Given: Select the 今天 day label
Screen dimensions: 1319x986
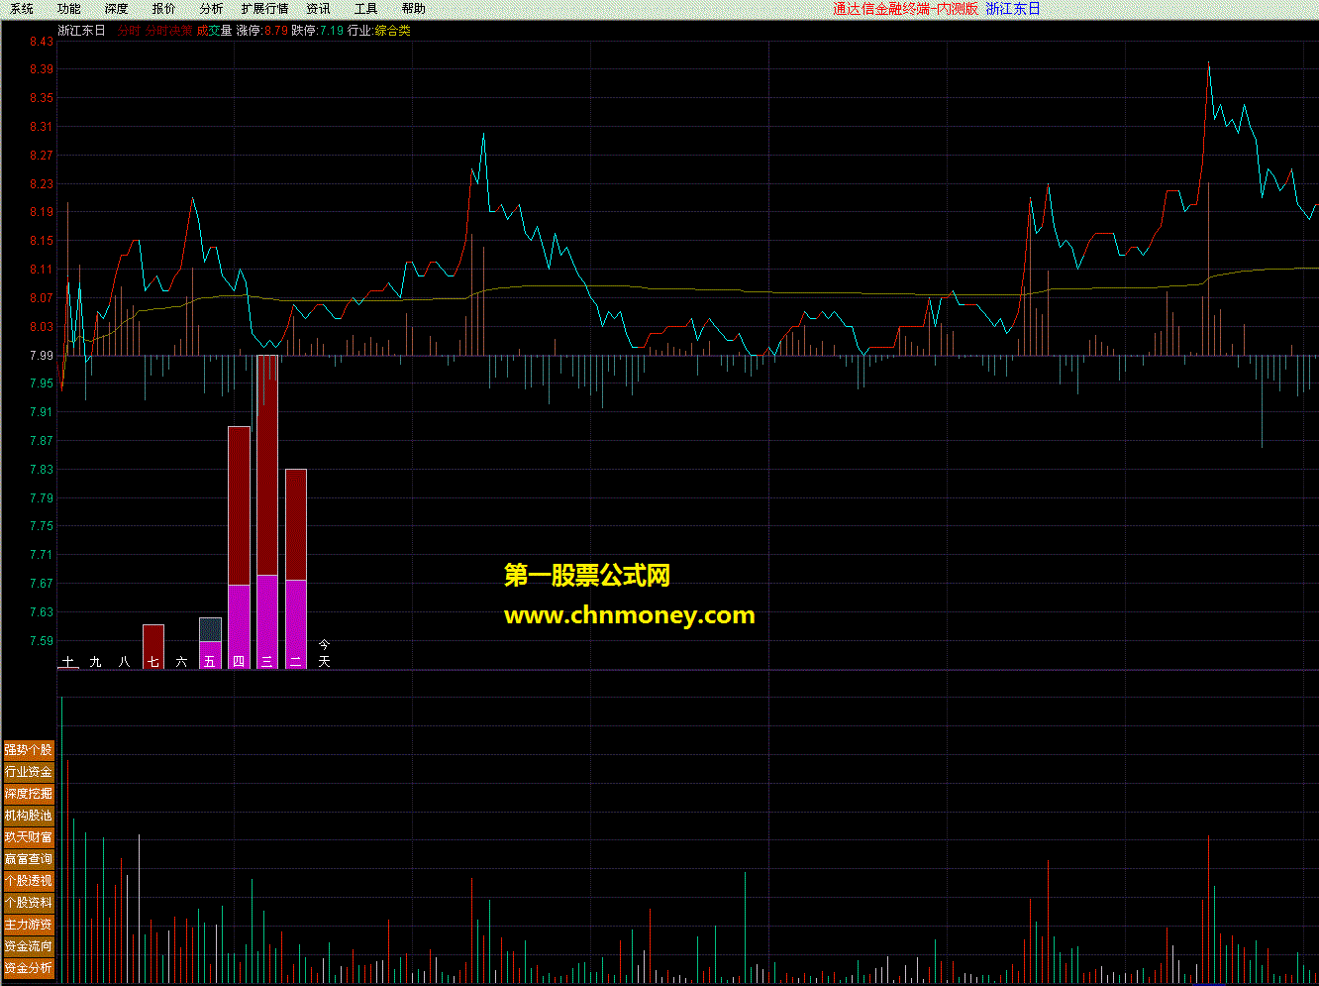Looking at the screenshot, I should click(324, 653).
